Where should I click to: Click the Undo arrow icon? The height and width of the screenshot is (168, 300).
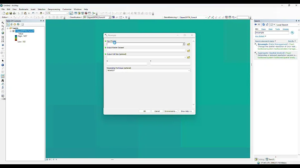point(33,13)
